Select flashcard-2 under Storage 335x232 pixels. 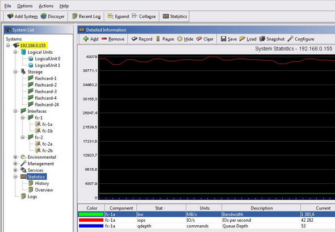45,85
